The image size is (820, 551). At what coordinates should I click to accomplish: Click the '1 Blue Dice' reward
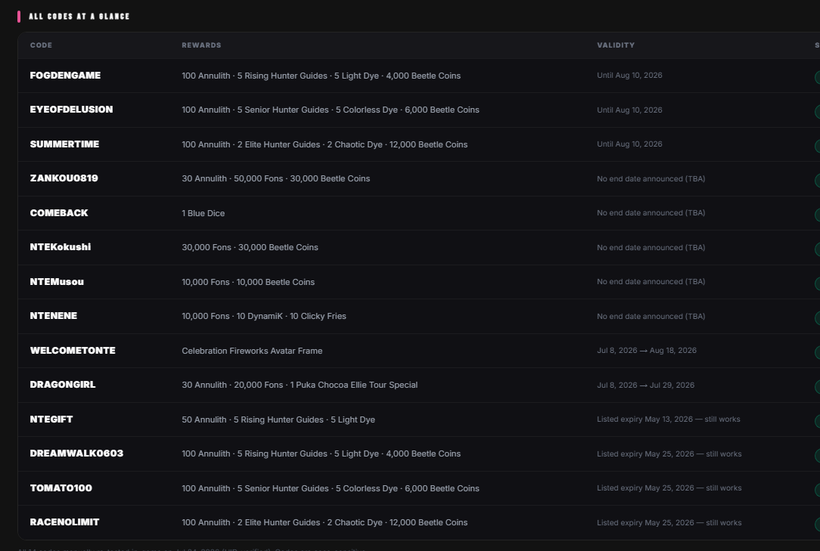point(203,213)
